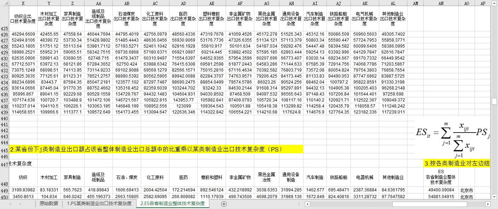Screen dimensions: 498x209
Task: Select 北京市 cell in row 449
Action: click(x=467, y=190)
